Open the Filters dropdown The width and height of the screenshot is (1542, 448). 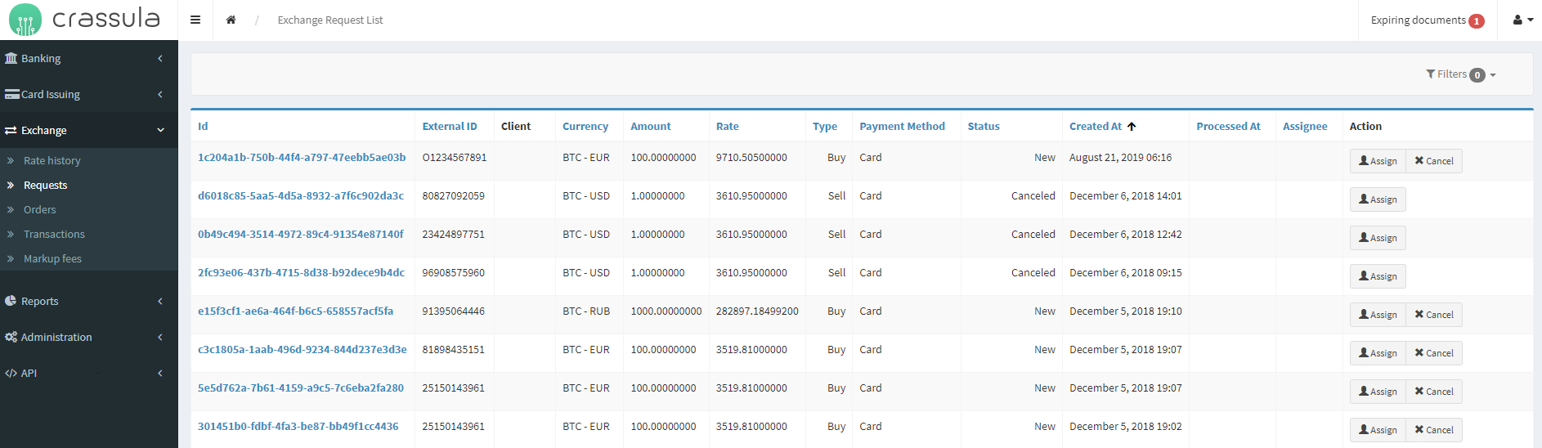[1460, 74]
